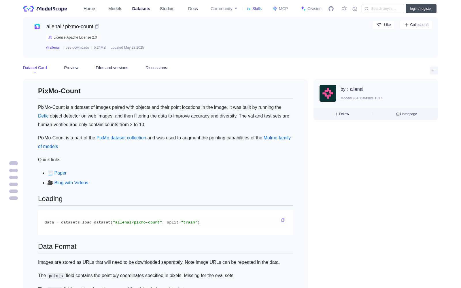Open the GitHub icon link
Image resolution: width=461 pixels, height=288 pixels.
[x=331, y=9]
